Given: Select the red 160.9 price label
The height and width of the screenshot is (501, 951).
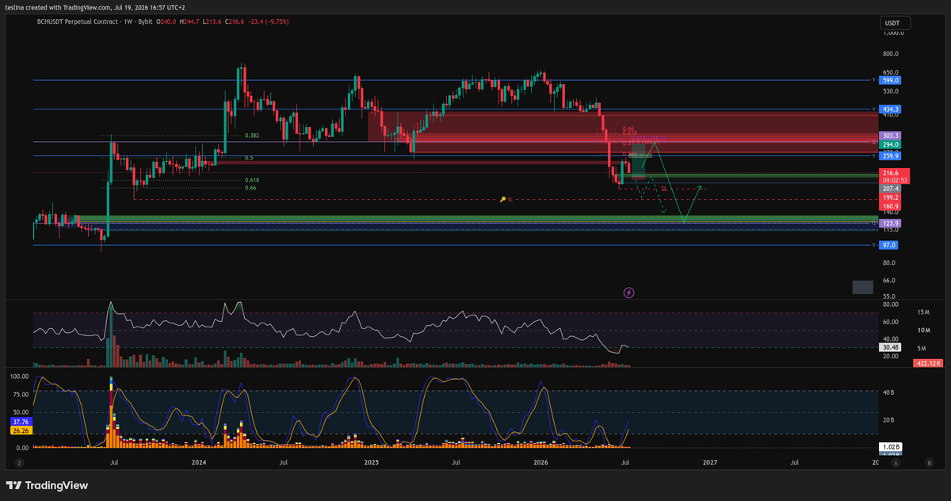Looking at the screenshot, I should tap(891, 207).
